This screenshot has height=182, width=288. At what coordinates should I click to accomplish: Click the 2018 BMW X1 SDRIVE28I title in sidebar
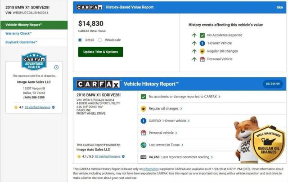pos(27,8)
